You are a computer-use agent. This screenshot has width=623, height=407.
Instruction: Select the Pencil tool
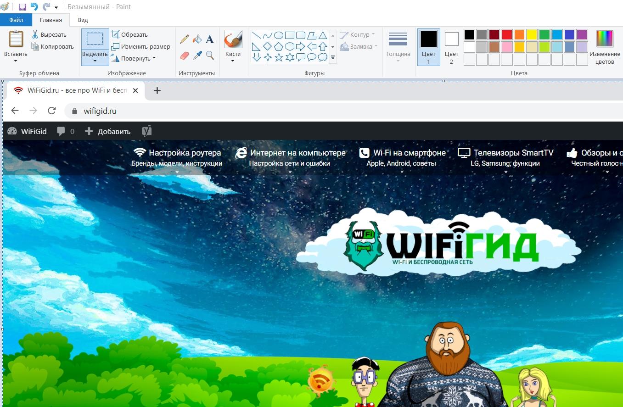coord(185,39)
